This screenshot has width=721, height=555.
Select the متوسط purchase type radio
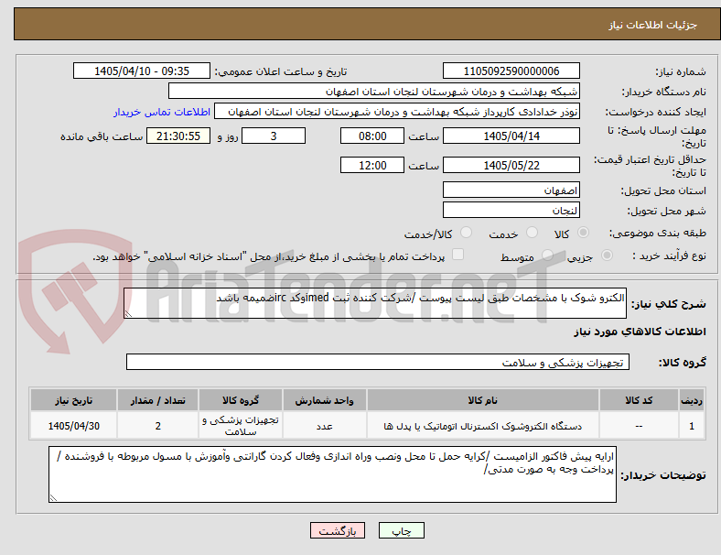coord(547,255)
